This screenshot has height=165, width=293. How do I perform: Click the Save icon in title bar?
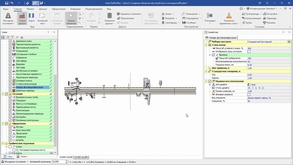[x=6, y=3]
